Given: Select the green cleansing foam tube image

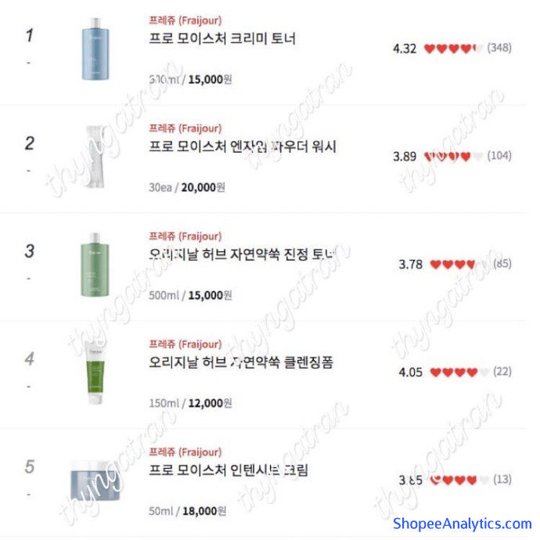Looking at the screenshot, I should click(x=95, y=372).
